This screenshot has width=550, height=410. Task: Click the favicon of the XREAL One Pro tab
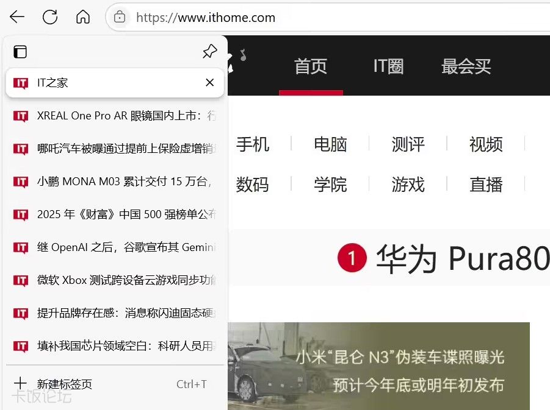pos(21,116)
